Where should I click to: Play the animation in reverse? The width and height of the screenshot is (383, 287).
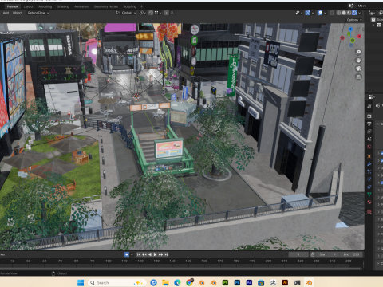tap(149, 254)
